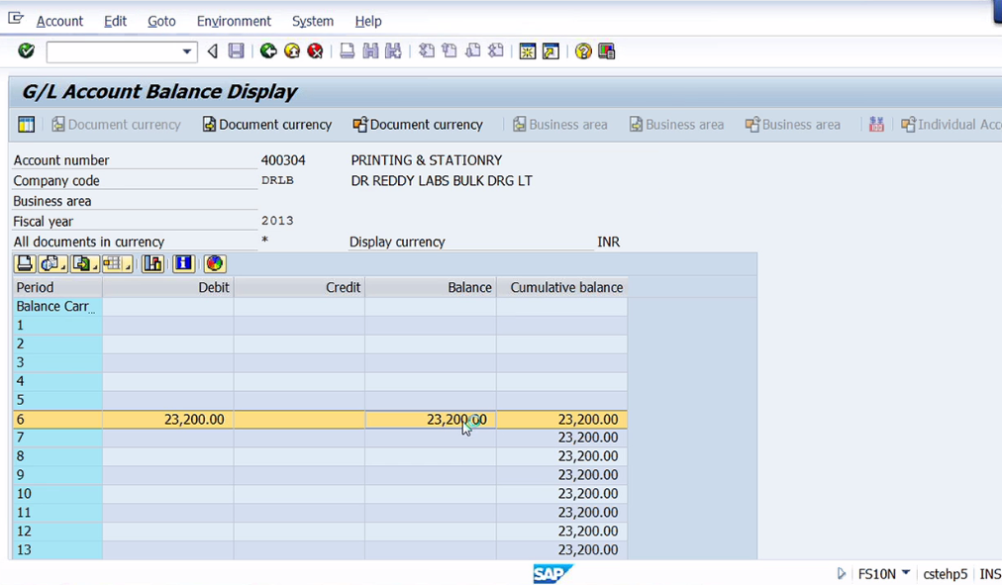
Task: Click the Fiscal year value 2013
Action: (x=277, y=221)
